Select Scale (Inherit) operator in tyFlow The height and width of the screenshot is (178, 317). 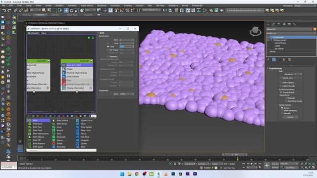click(x=77, y=77)
